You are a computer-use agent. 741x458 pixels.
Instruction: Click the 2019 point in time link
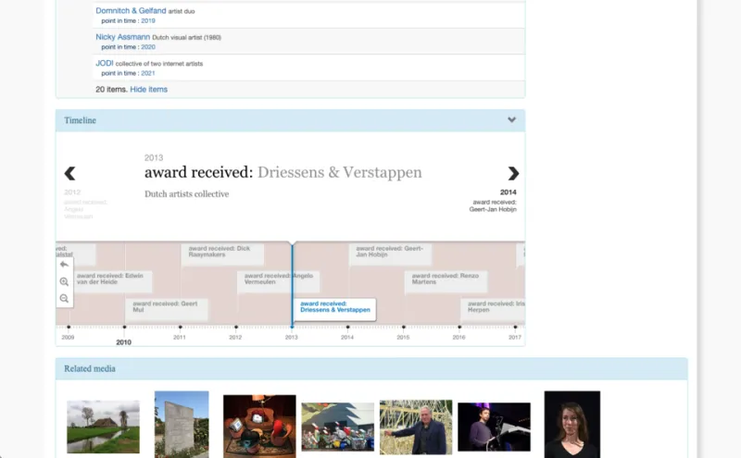tap(148, 20)
